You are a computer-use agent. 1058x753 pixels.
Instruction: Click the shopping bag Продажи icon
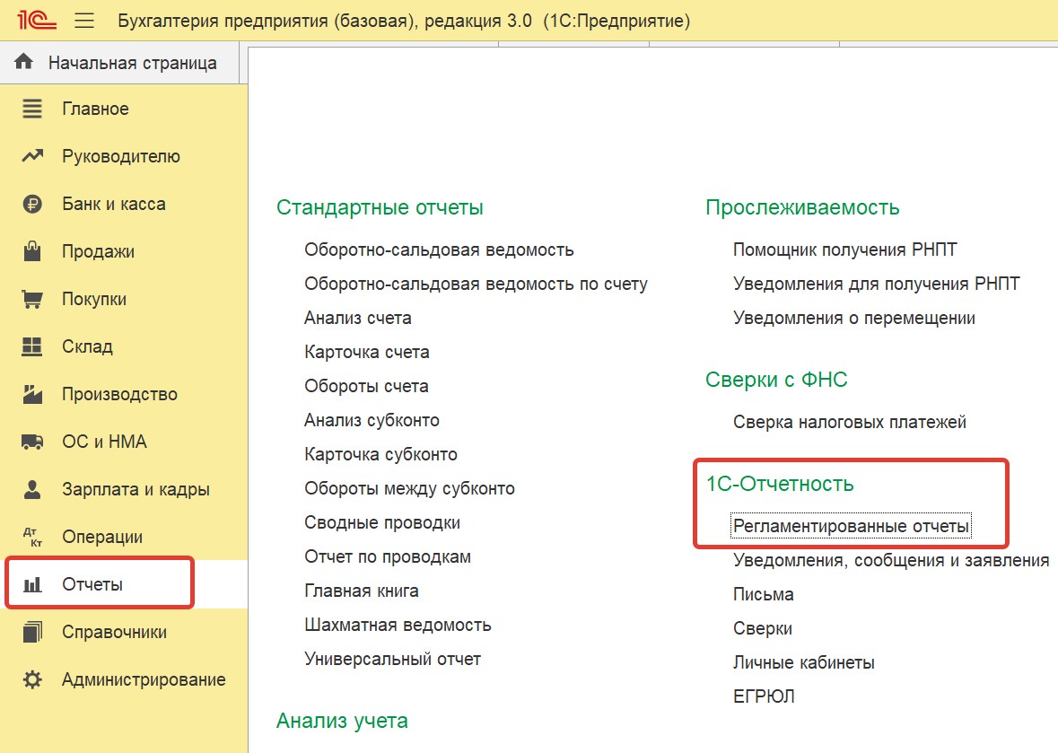(x=31, y=251)
